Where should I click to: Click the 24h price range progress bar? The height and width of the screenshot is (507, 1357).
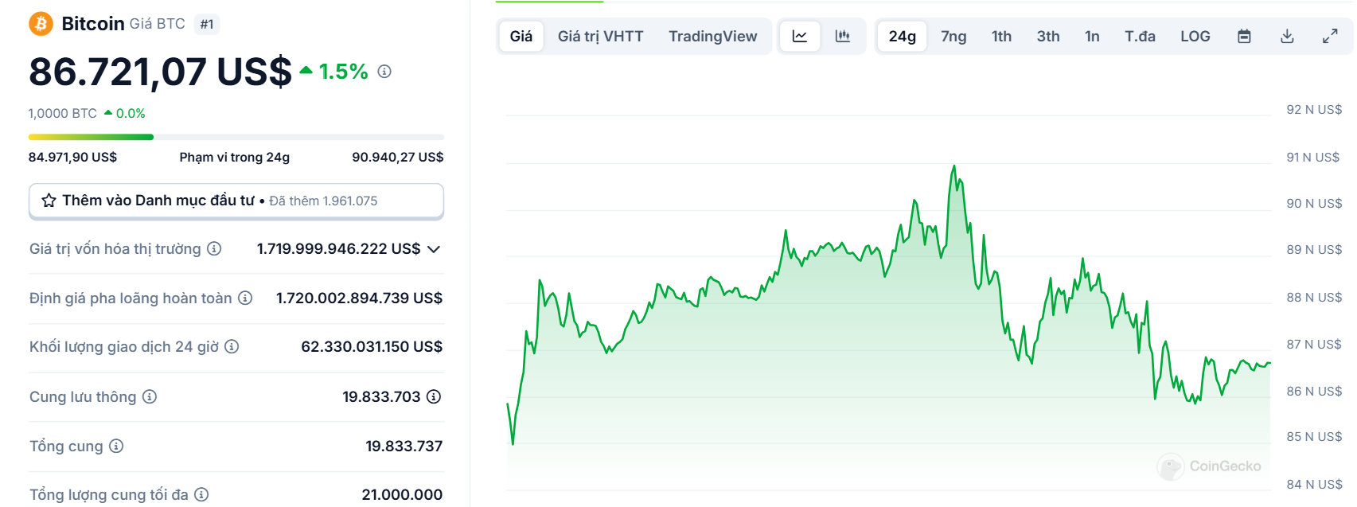pyautogui.click(x=236, y=137)
